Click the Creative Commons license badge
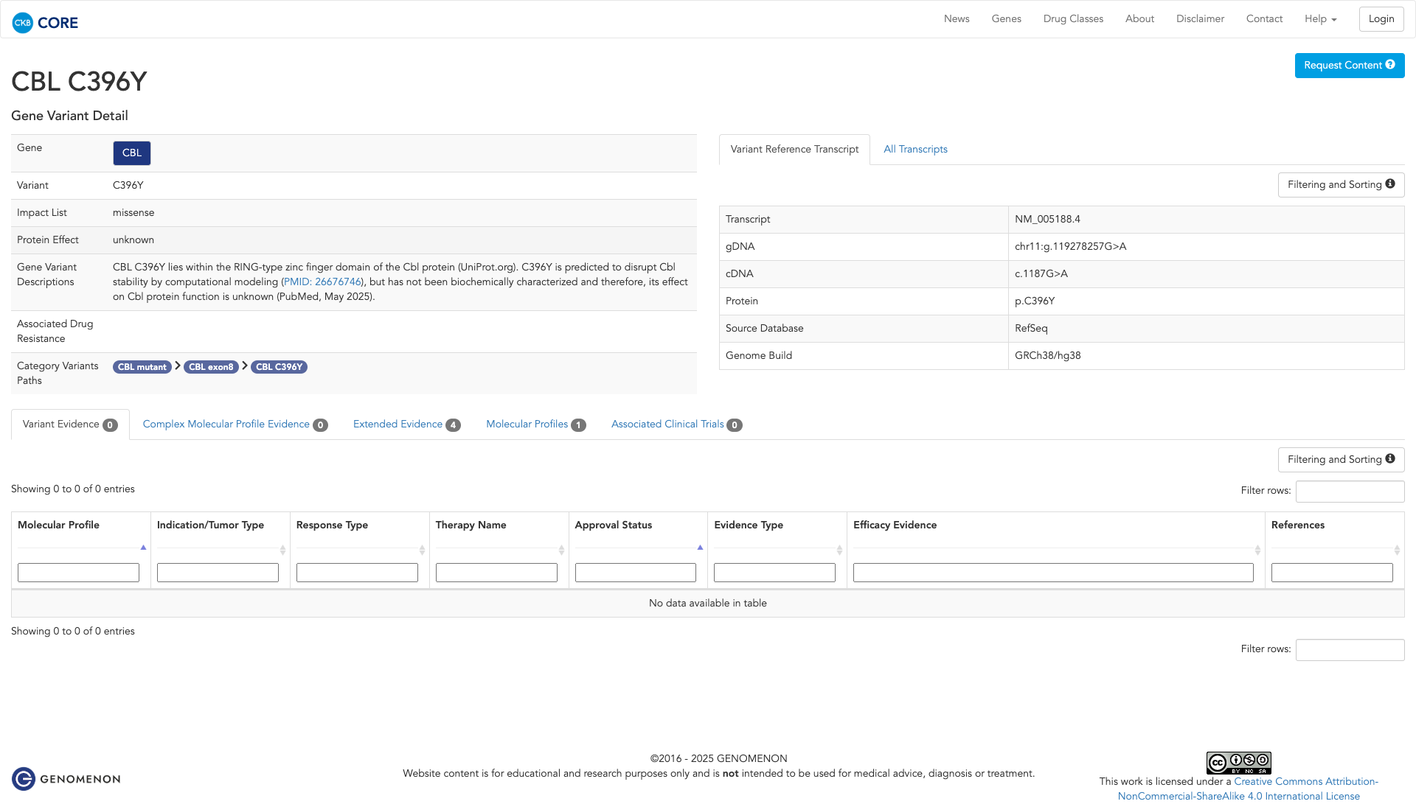1416x804 pixels. click(x=1238, y=763)
